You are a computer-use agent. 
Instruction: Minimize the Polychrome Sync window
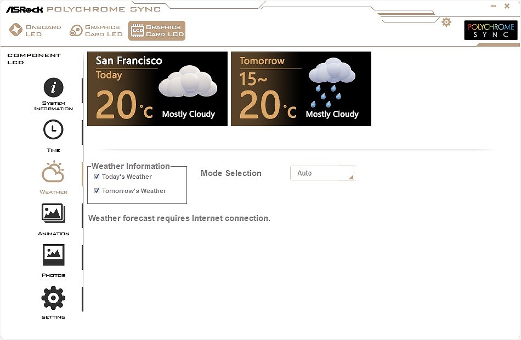[x=493, y=6]
